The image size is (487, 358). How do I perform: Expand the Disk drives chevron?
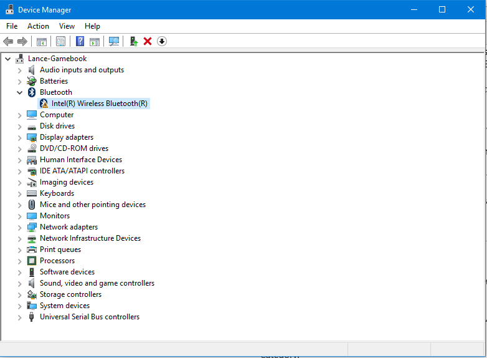tap(19, 126)
